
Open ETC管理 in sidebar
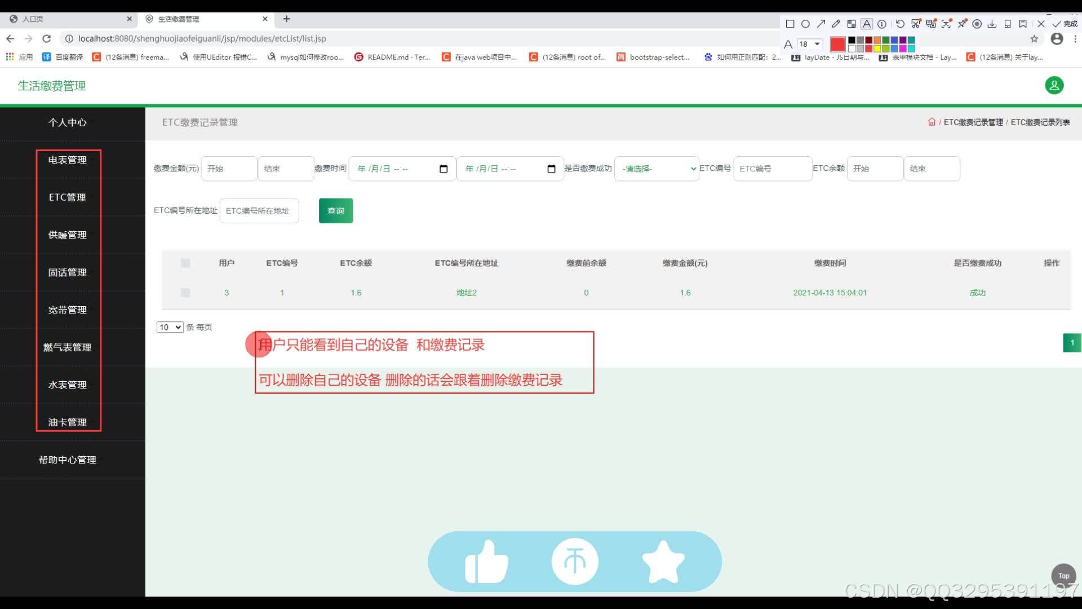(67, 197)
